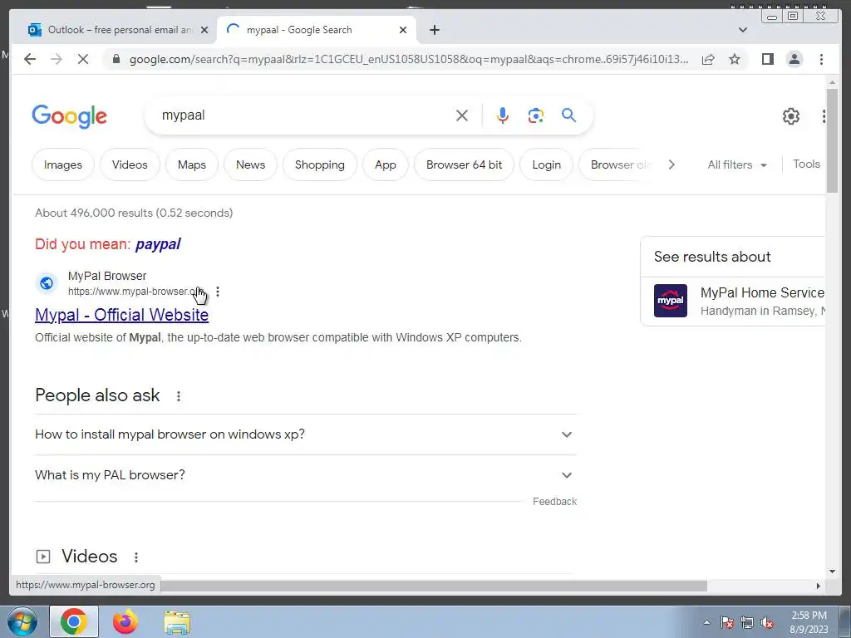Select the App filter chip
Screen dimensions: 851x638
coord(386,165)
